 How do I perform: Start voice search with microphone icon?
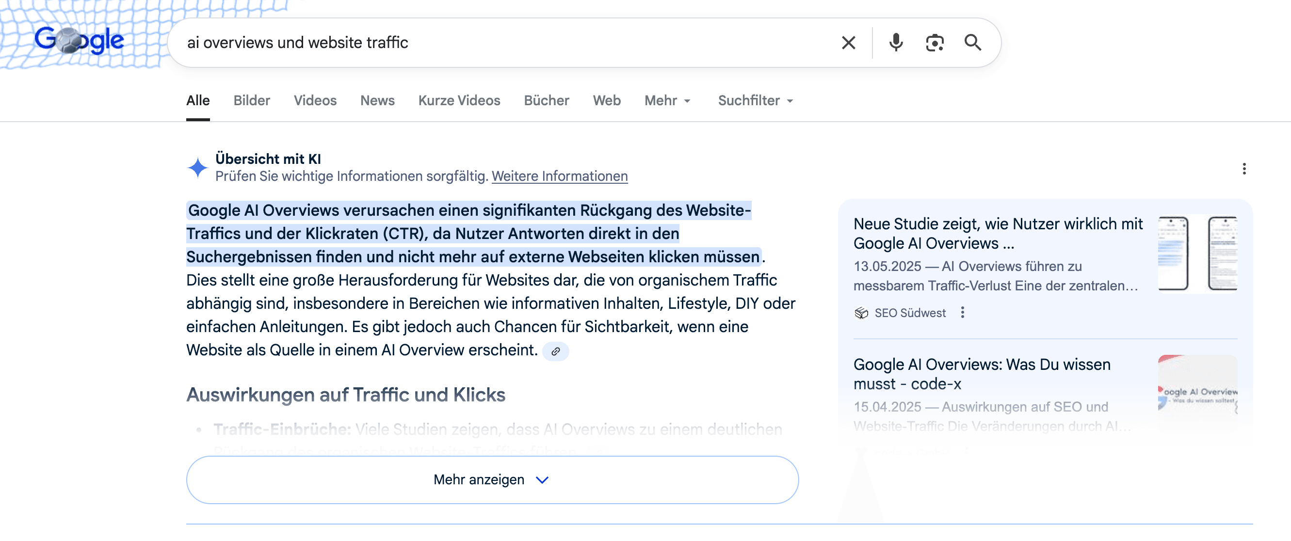pyautogui.click(x=896, y=43)
